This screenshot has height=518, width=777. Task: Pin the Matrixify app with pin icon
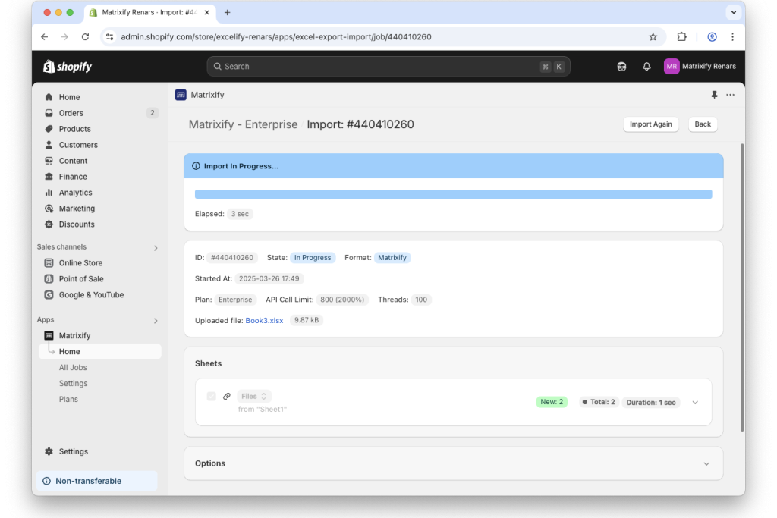(714, 95)
